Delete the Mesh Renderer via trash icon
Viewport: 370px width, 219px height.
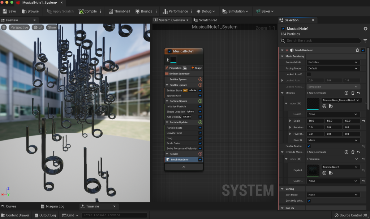click(x=357, y=50)
